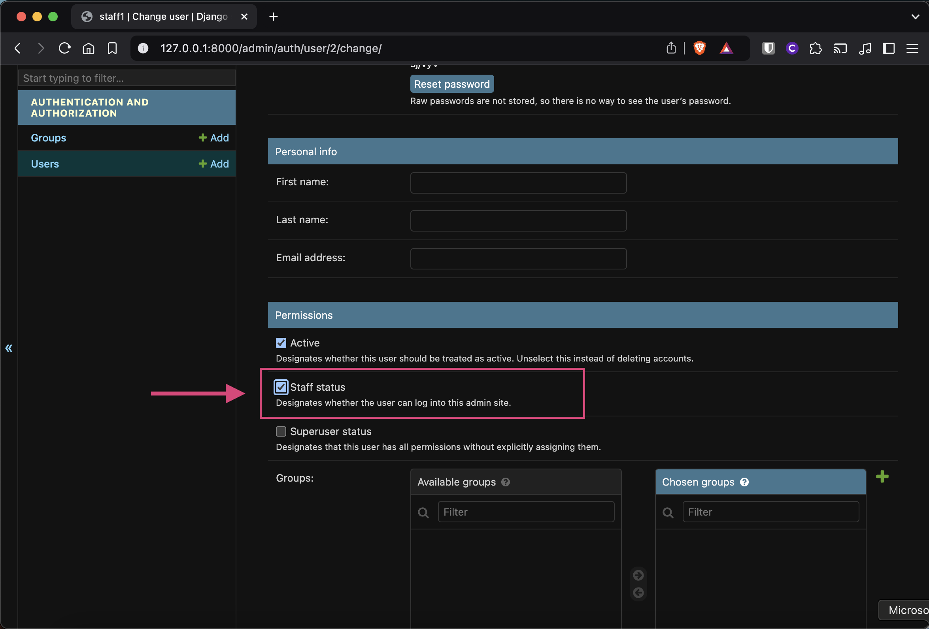
Task: Enable Superuser status
Action: (281, 431)
